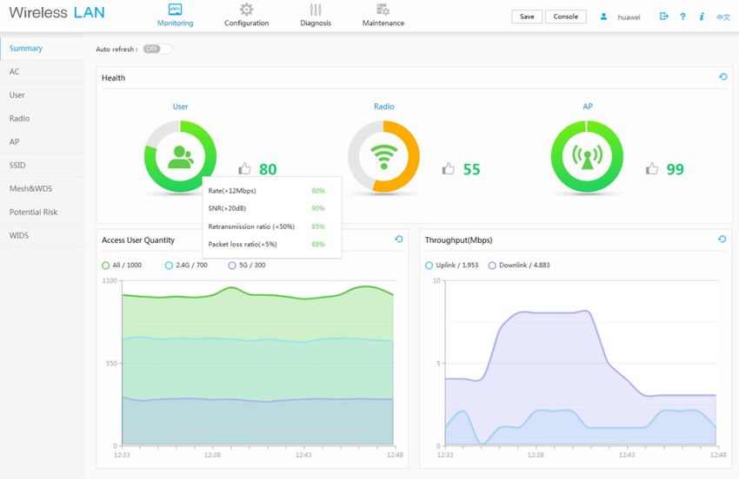Screen dimensions: 739x479
Task: Open the information icon in header
Action: point(702,16)
